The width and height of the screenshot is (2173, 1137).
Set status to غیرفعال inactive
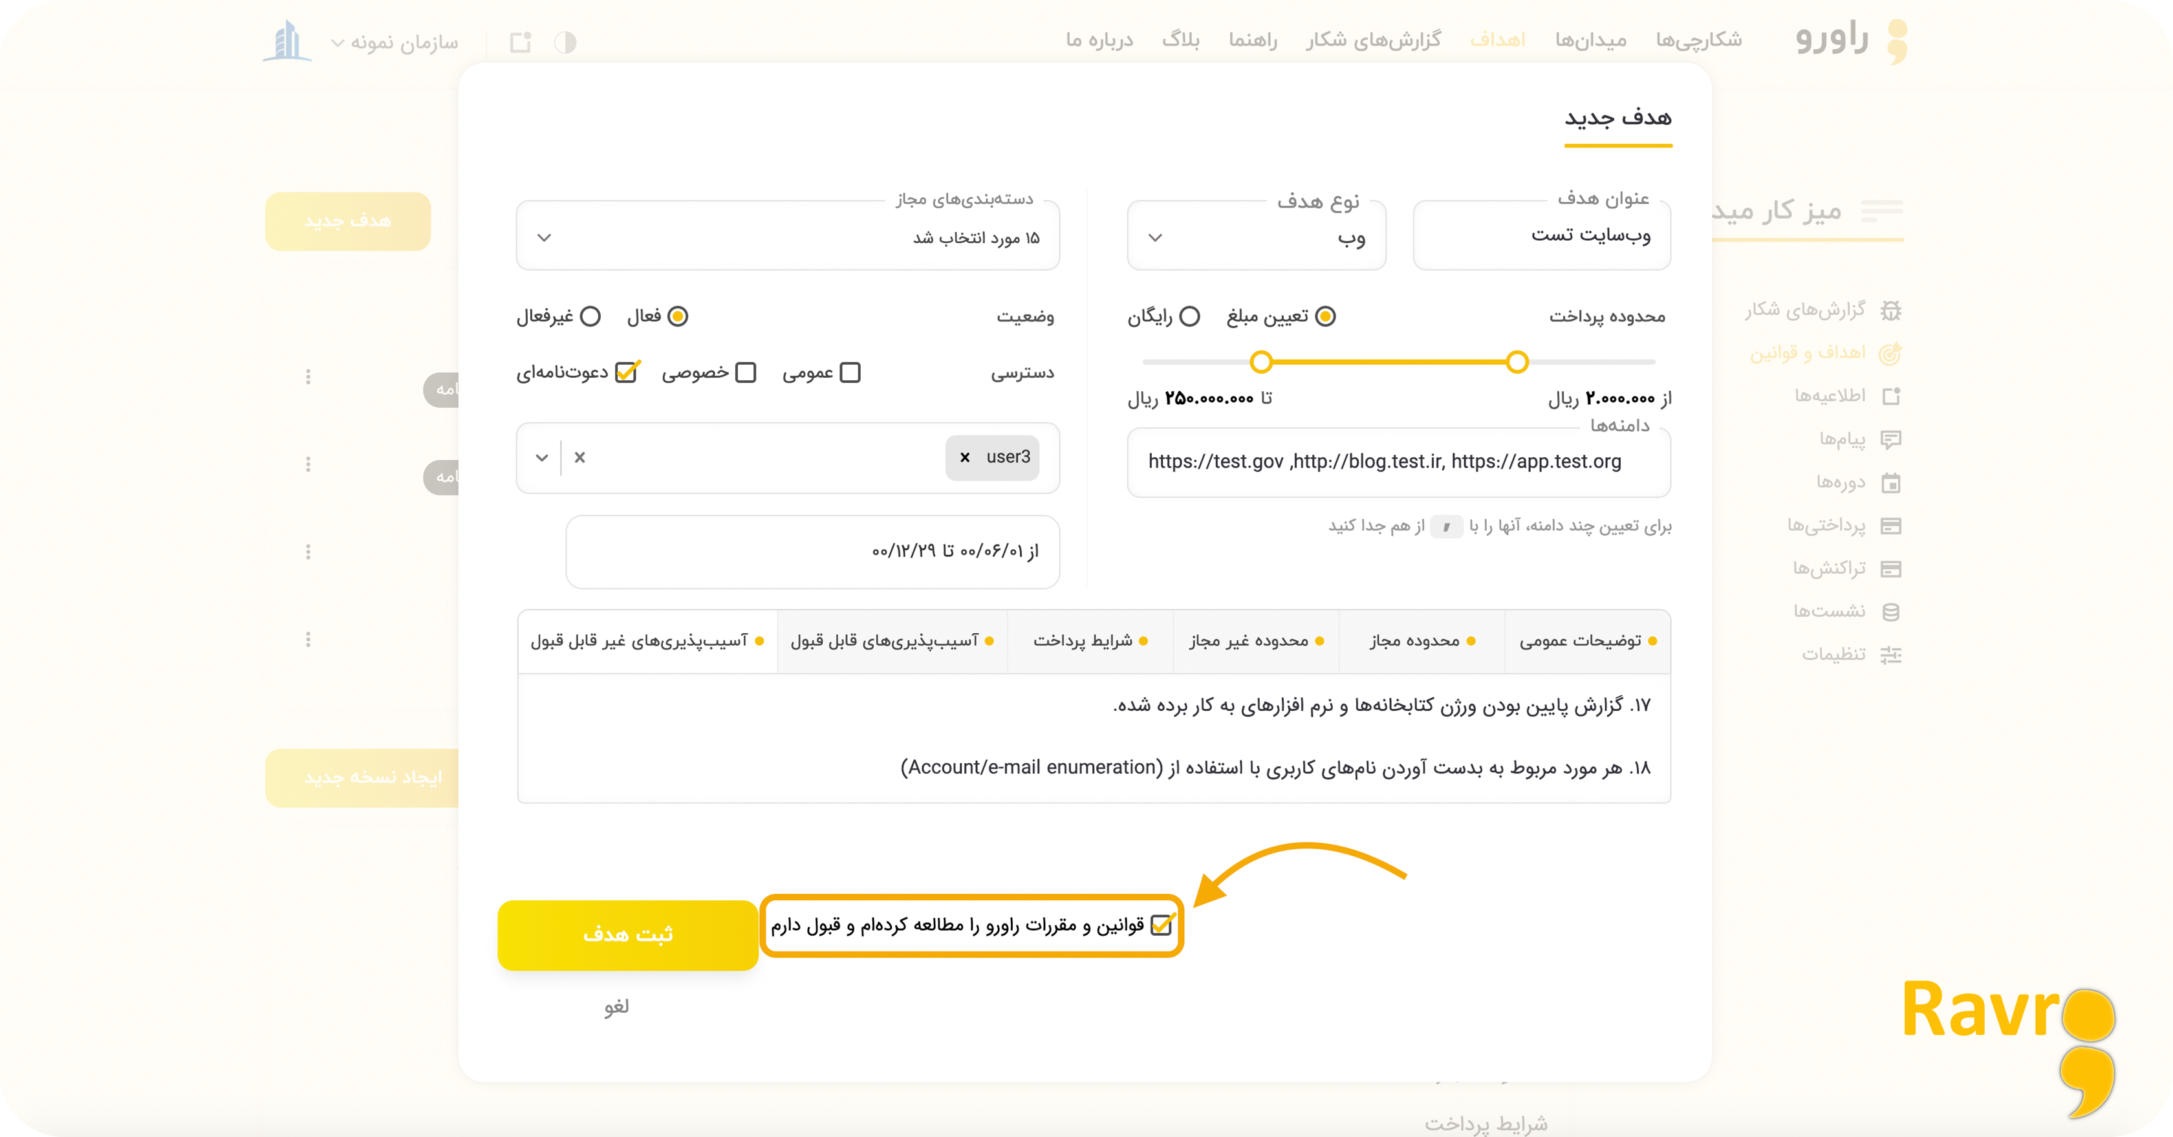tap(590, 316)
